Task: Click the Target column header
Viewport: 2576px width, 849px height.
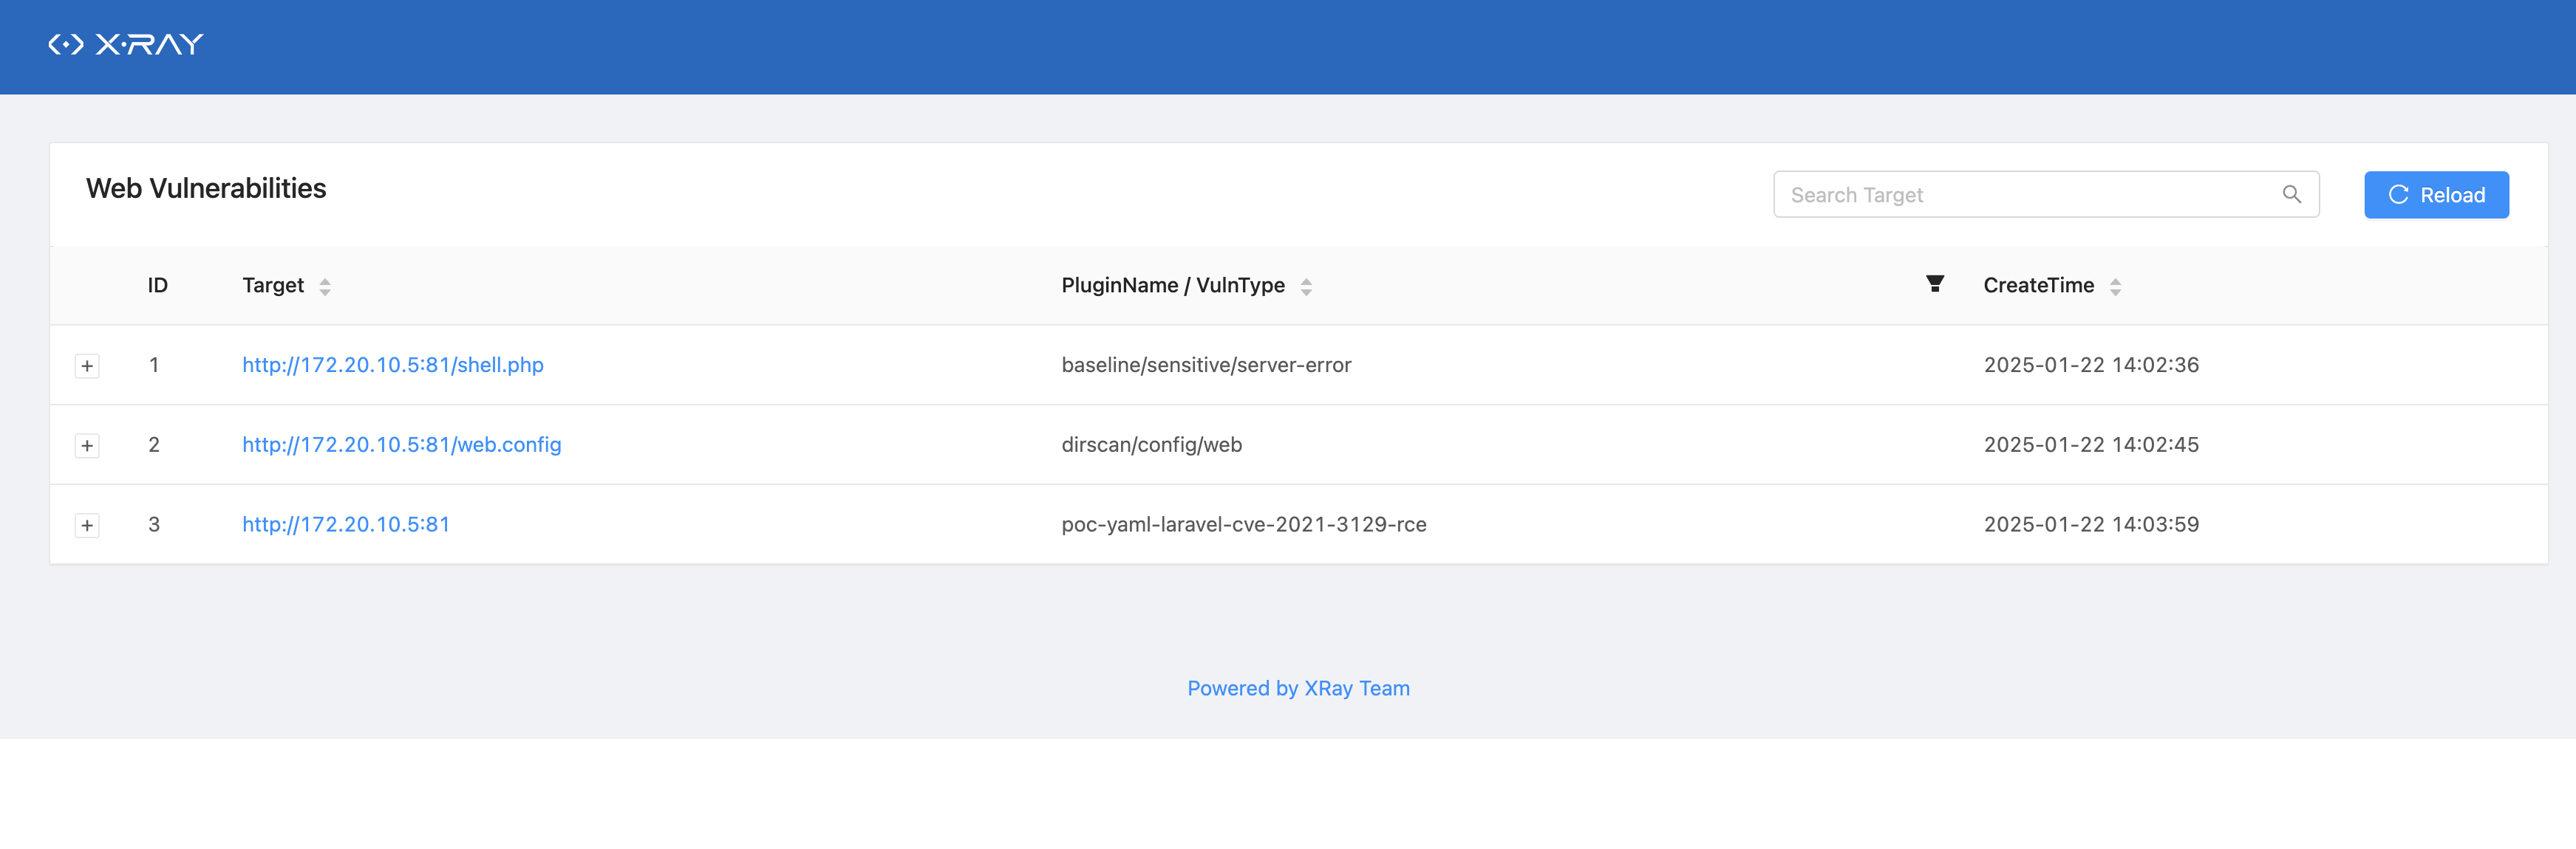Action: click(x=272, y=286)
